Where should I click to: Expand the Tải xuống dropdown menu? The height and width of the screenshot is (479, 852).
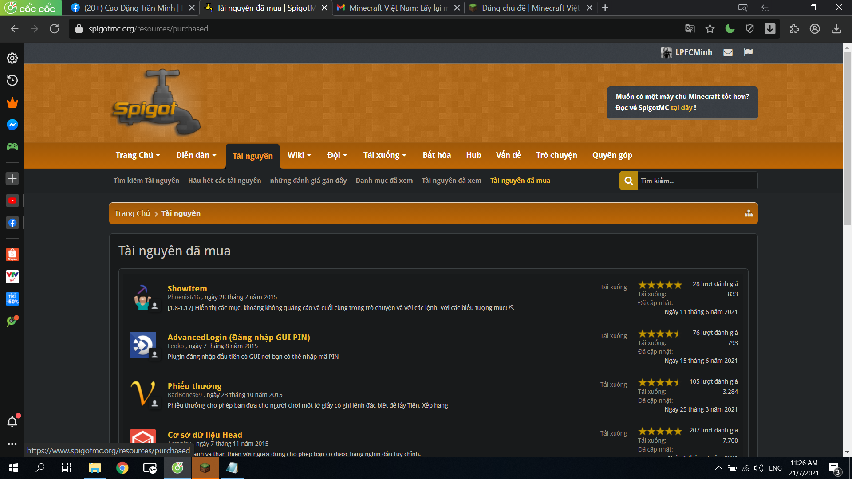(385, 155)
